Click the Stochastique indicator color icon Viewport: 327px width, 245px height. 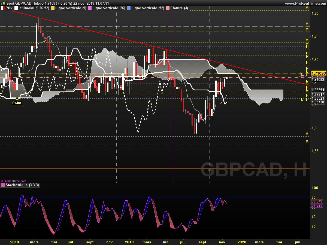(x=3, y=185)
